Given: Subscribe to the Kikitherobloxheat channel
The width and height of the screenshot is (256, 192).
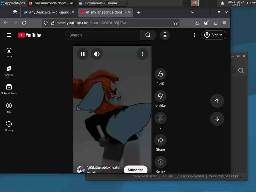Looking at the screenshot, I should click(135, 170).
